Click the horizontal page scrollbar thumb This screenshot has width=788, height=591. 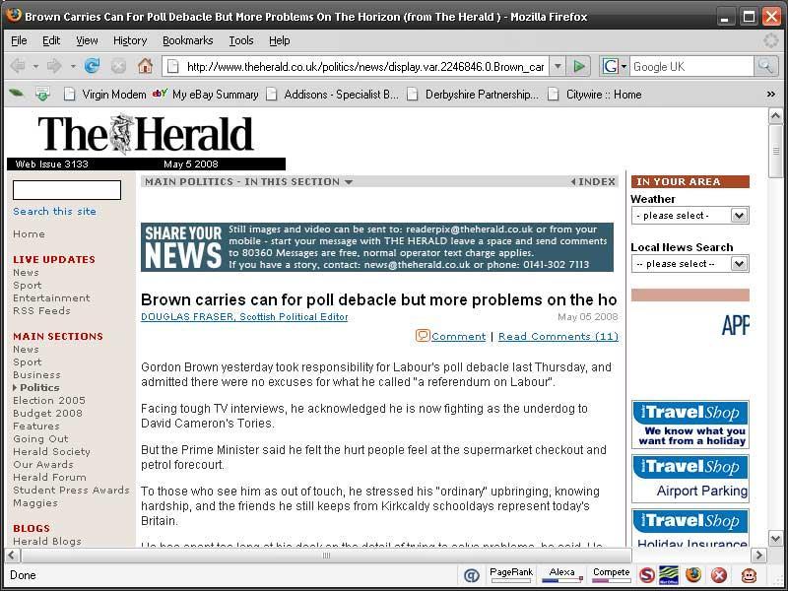tap(325, 556)
